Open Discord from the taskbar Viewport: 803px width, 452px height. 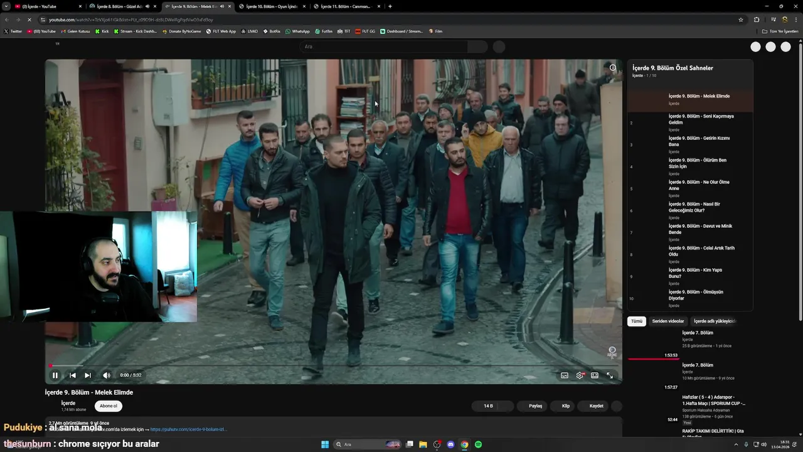point(450,444)
